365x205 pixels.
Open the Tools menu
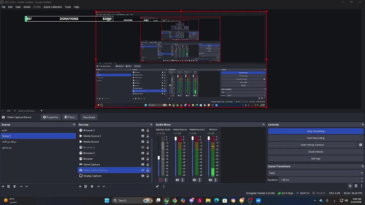pyautogui.click(x=68, y=7)
